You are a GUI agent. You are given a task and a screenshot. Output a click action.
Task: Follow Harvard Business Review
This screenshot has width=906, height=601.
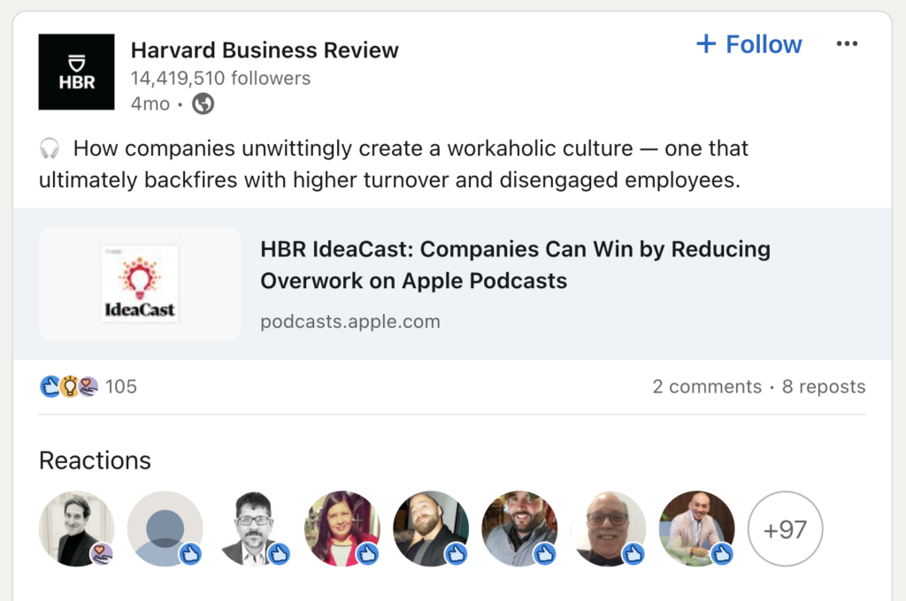point(749,43)
